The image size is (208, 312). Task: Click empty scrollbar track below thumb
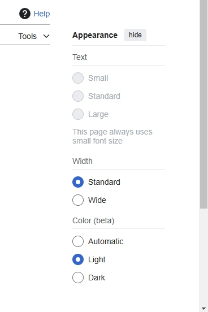203,257
